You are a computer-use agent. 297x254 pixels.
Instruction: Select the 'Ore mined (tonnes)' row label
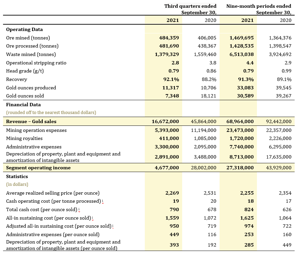point(28,38)
